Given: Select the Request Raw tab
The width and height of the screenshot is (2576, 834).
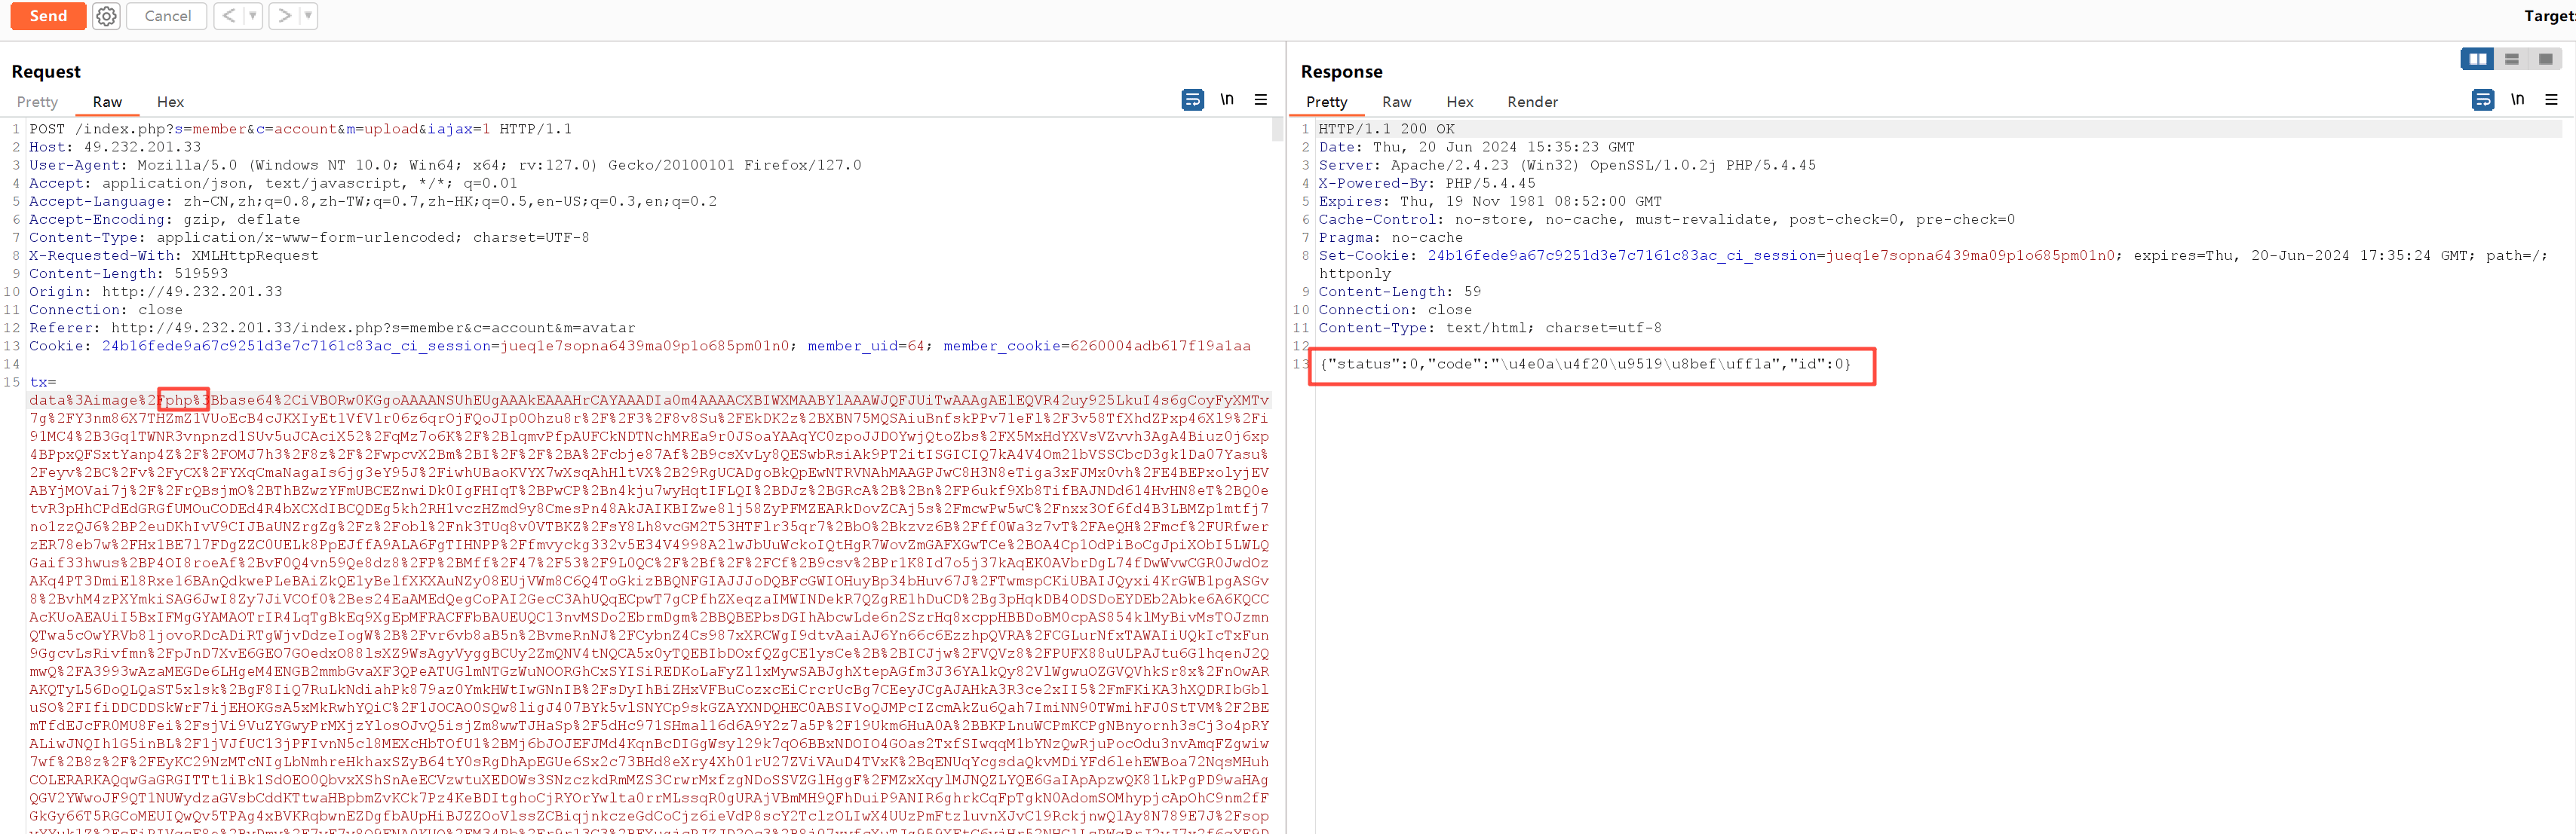Looking at the screenshot, I should [107, 102].
